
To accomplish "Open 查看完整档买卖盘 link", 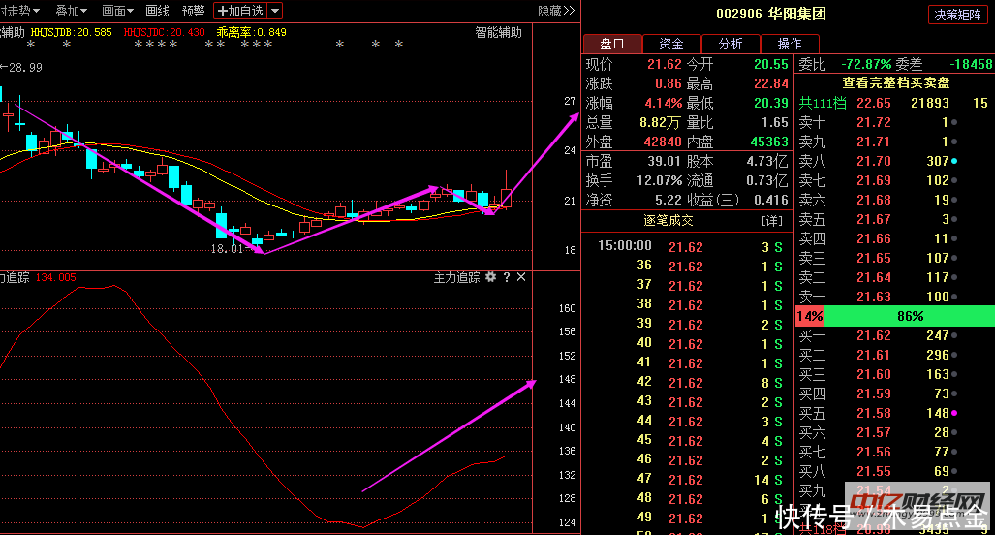I will point(895,83).
